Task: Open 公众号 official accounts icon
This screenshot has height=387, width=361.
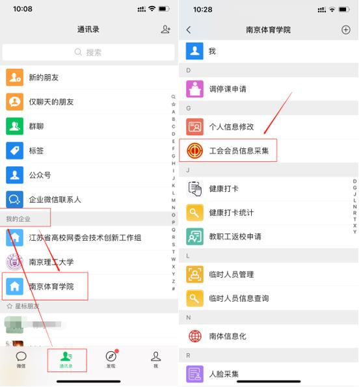Action: [x=14, y=175]
